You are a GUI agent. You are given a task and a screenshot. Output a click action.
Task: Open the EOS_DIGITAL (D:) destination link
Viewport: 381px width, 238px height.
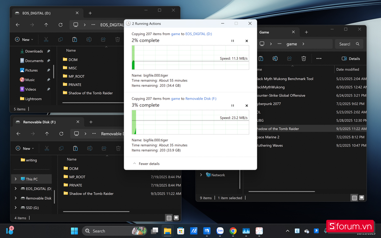coord(198,34)
